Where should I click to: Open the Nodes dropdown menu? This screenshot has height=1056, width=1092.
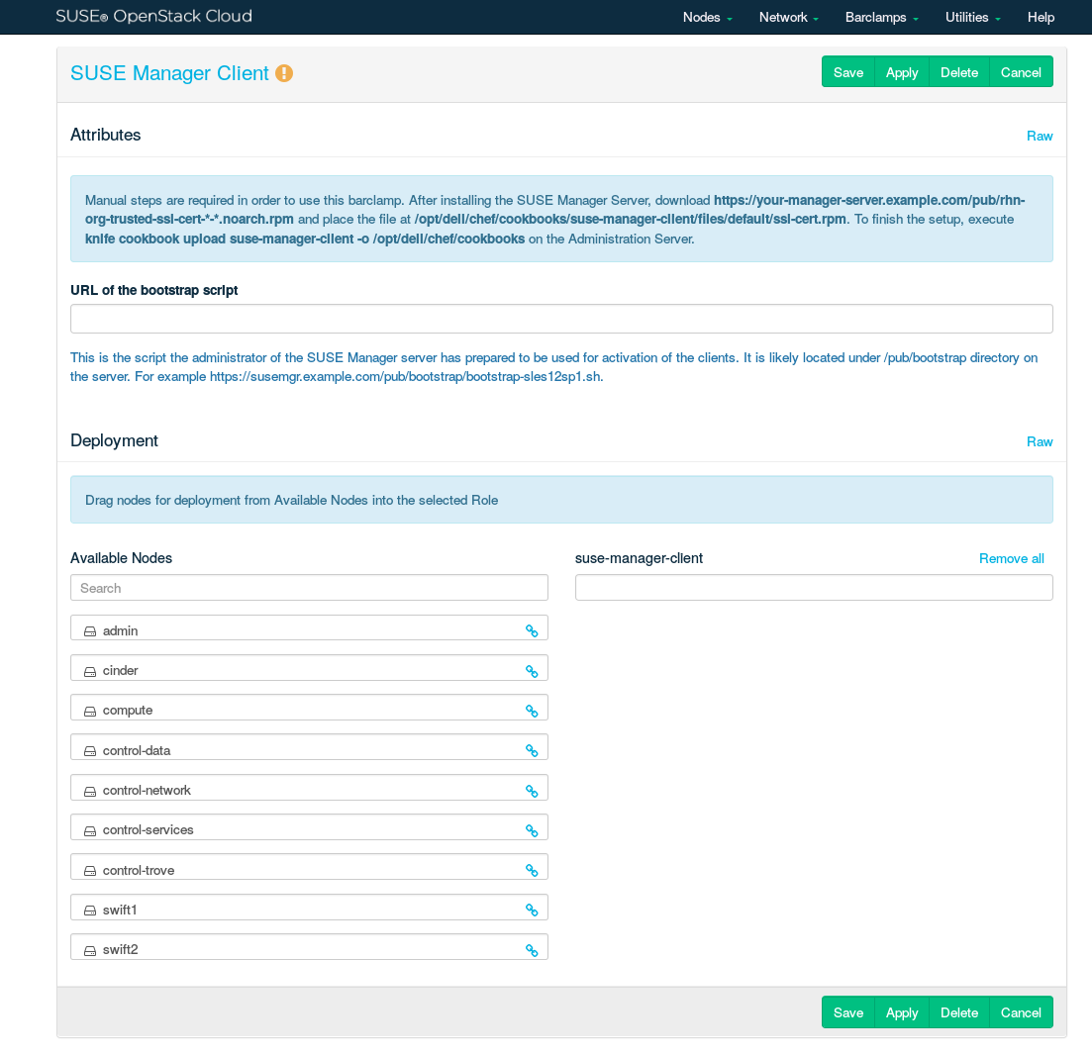(707, 17)
